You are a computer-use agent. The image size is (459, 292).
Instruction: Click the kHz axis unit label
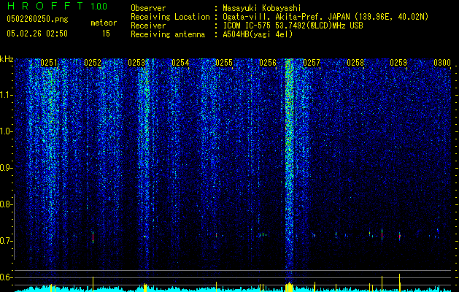pyautogui.click(x=7, y=59)
